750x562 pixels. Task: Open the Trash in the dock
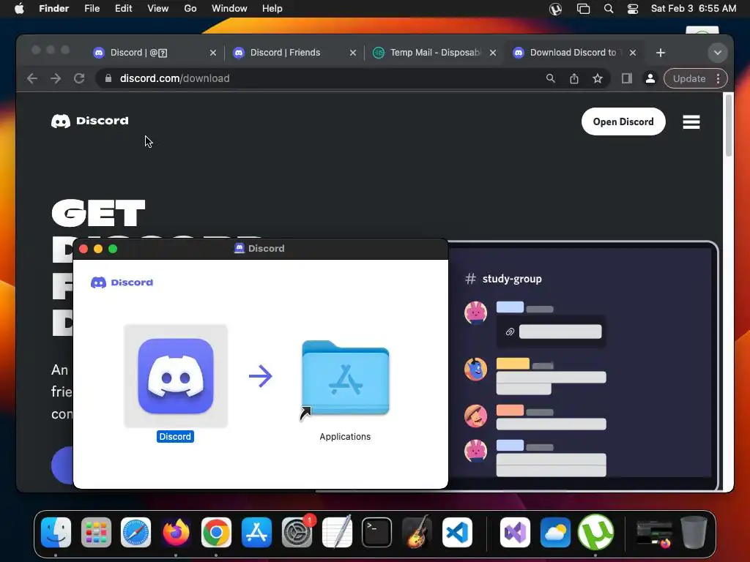pyautogui.click(x=694, y=532)
